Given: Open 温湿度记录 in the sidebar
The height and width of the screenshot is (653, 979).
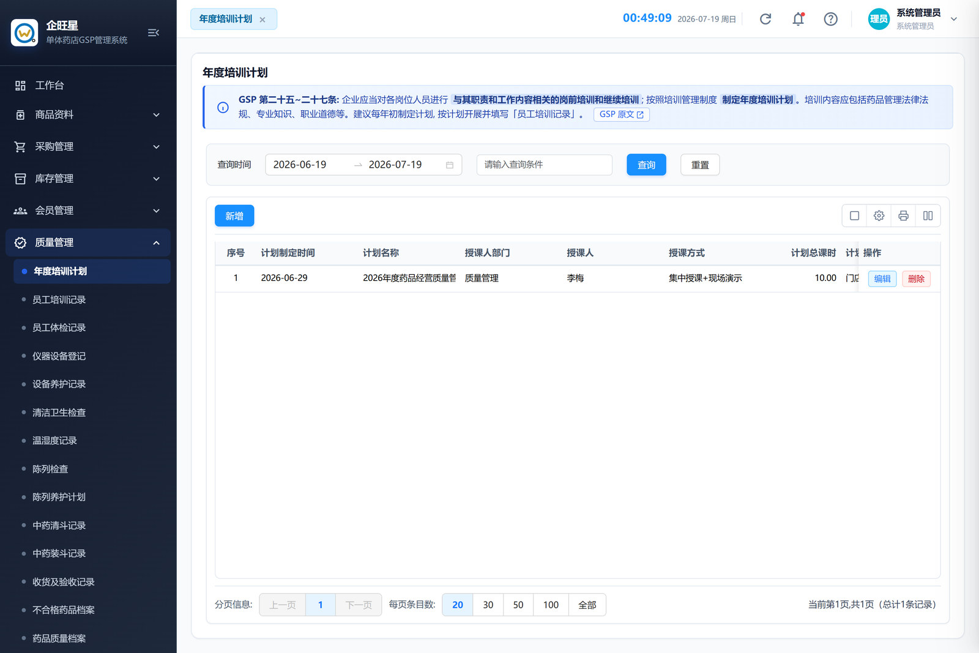Looking at the screenshot, I should [x=92, y=441].
